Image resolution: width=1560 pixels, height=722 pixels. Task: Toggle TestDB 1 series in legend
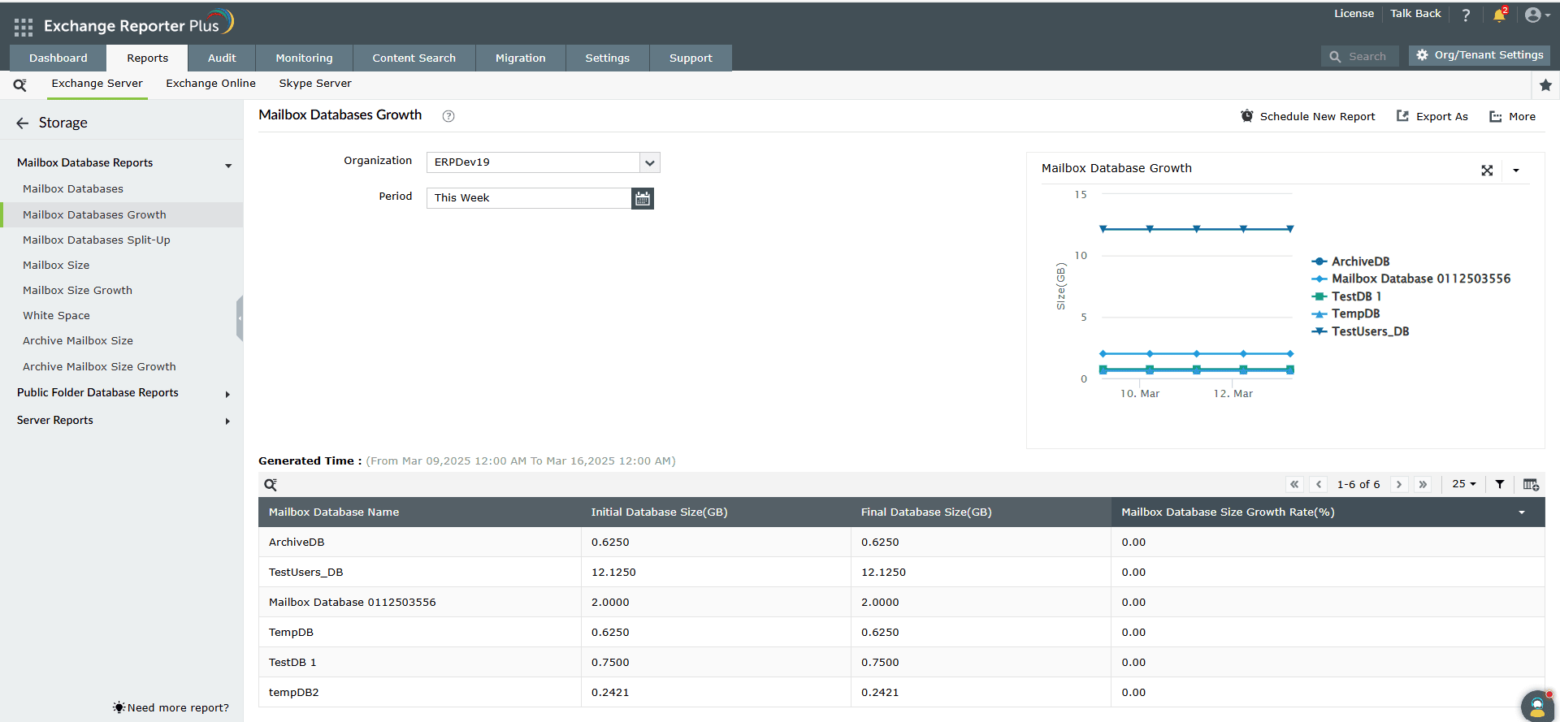[1346, 296]
